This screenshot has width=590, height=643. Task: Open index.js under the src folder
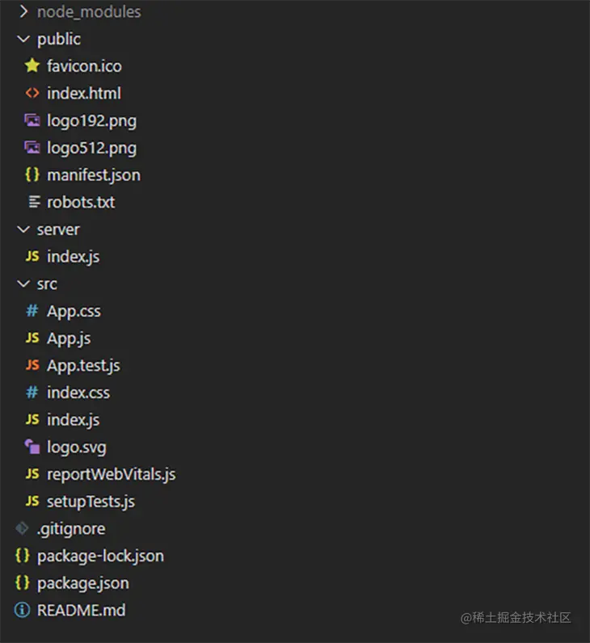pyautogui.click(x=73, y=420)
